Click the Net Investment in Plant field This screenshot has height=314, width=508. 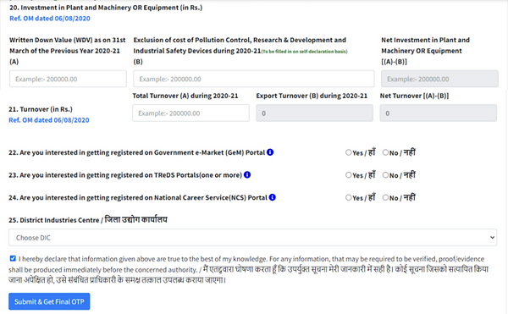tap(439, 79)
